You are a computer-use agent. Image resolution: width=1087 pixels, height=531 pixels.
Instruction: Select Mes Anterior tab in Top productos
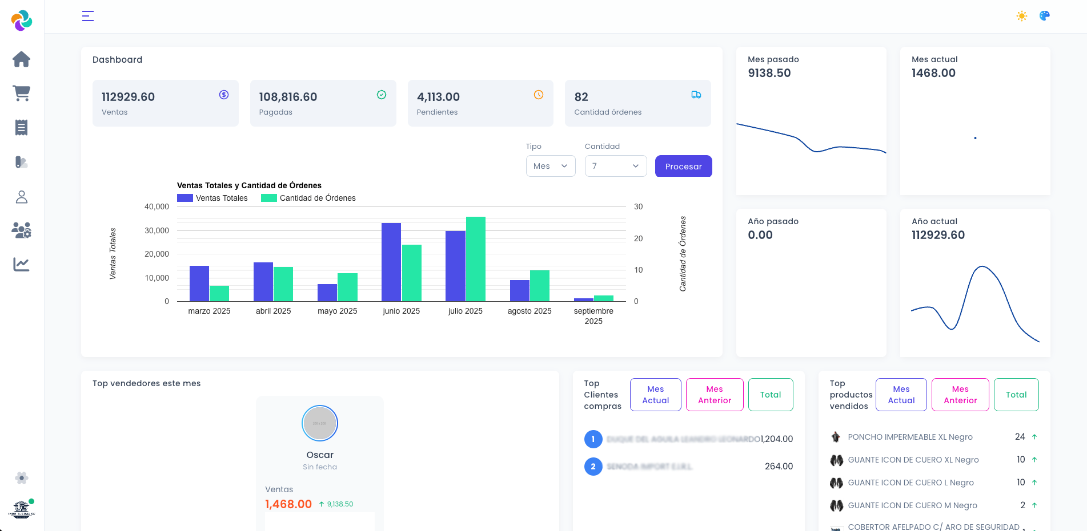(960, 395)
